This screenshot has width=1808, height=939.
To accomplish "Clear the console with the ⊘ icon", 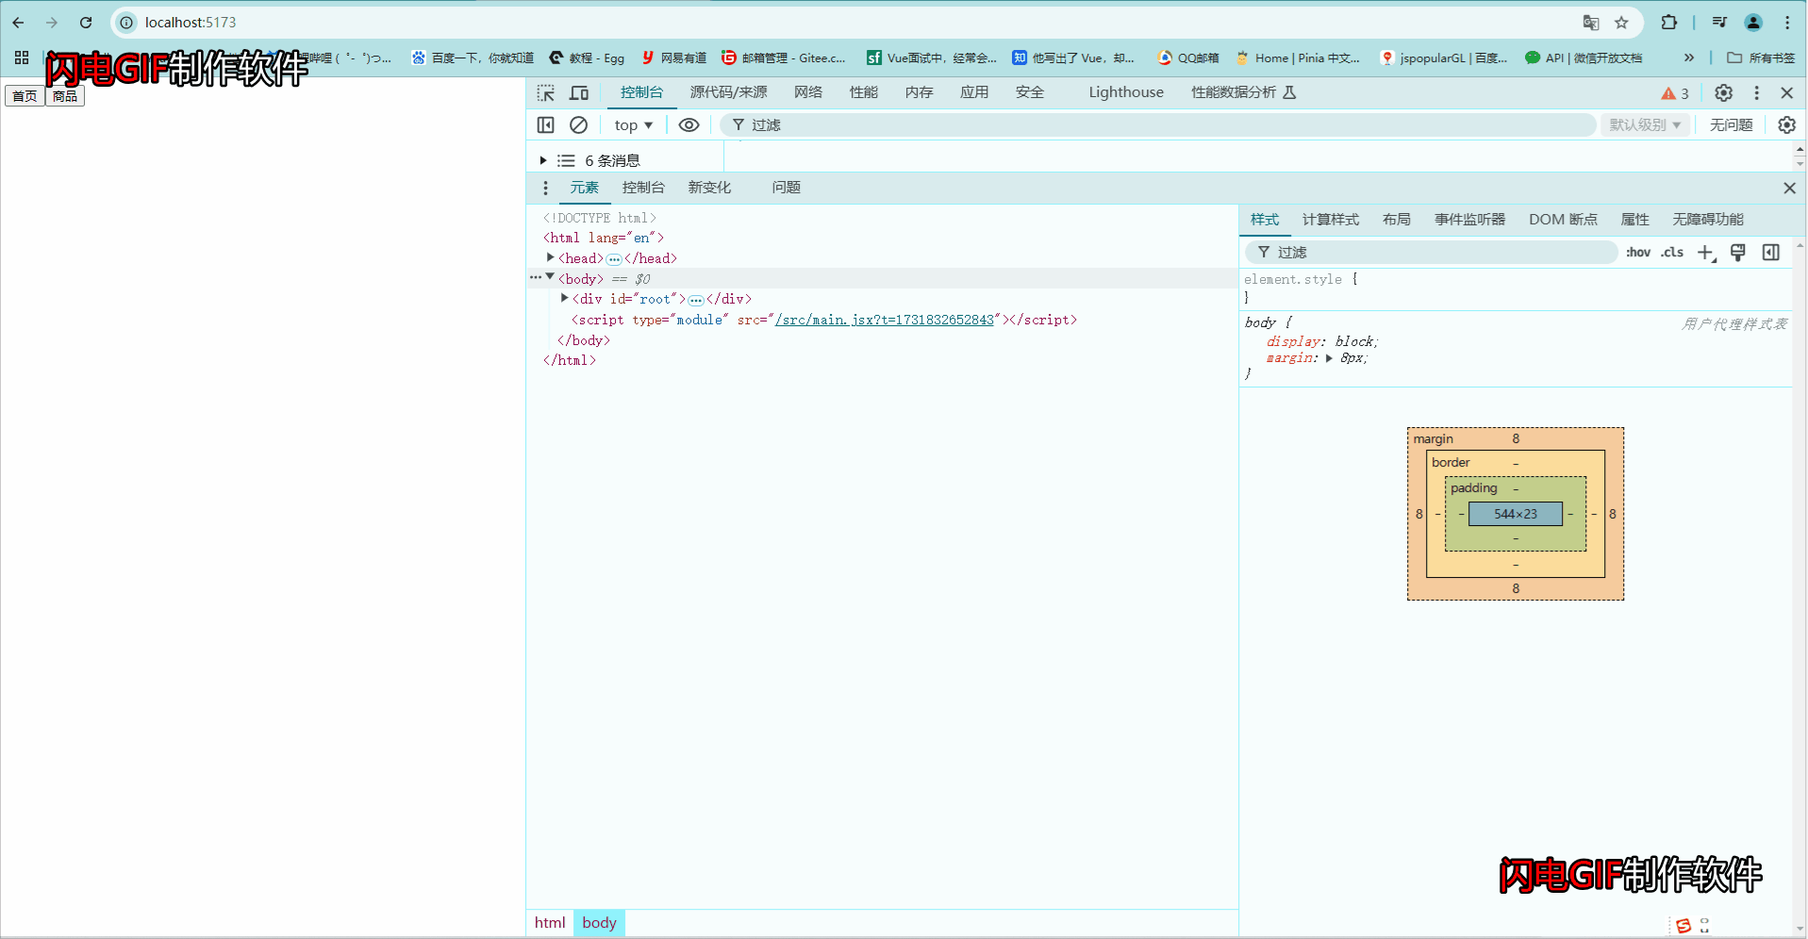I will pos(578,124).
